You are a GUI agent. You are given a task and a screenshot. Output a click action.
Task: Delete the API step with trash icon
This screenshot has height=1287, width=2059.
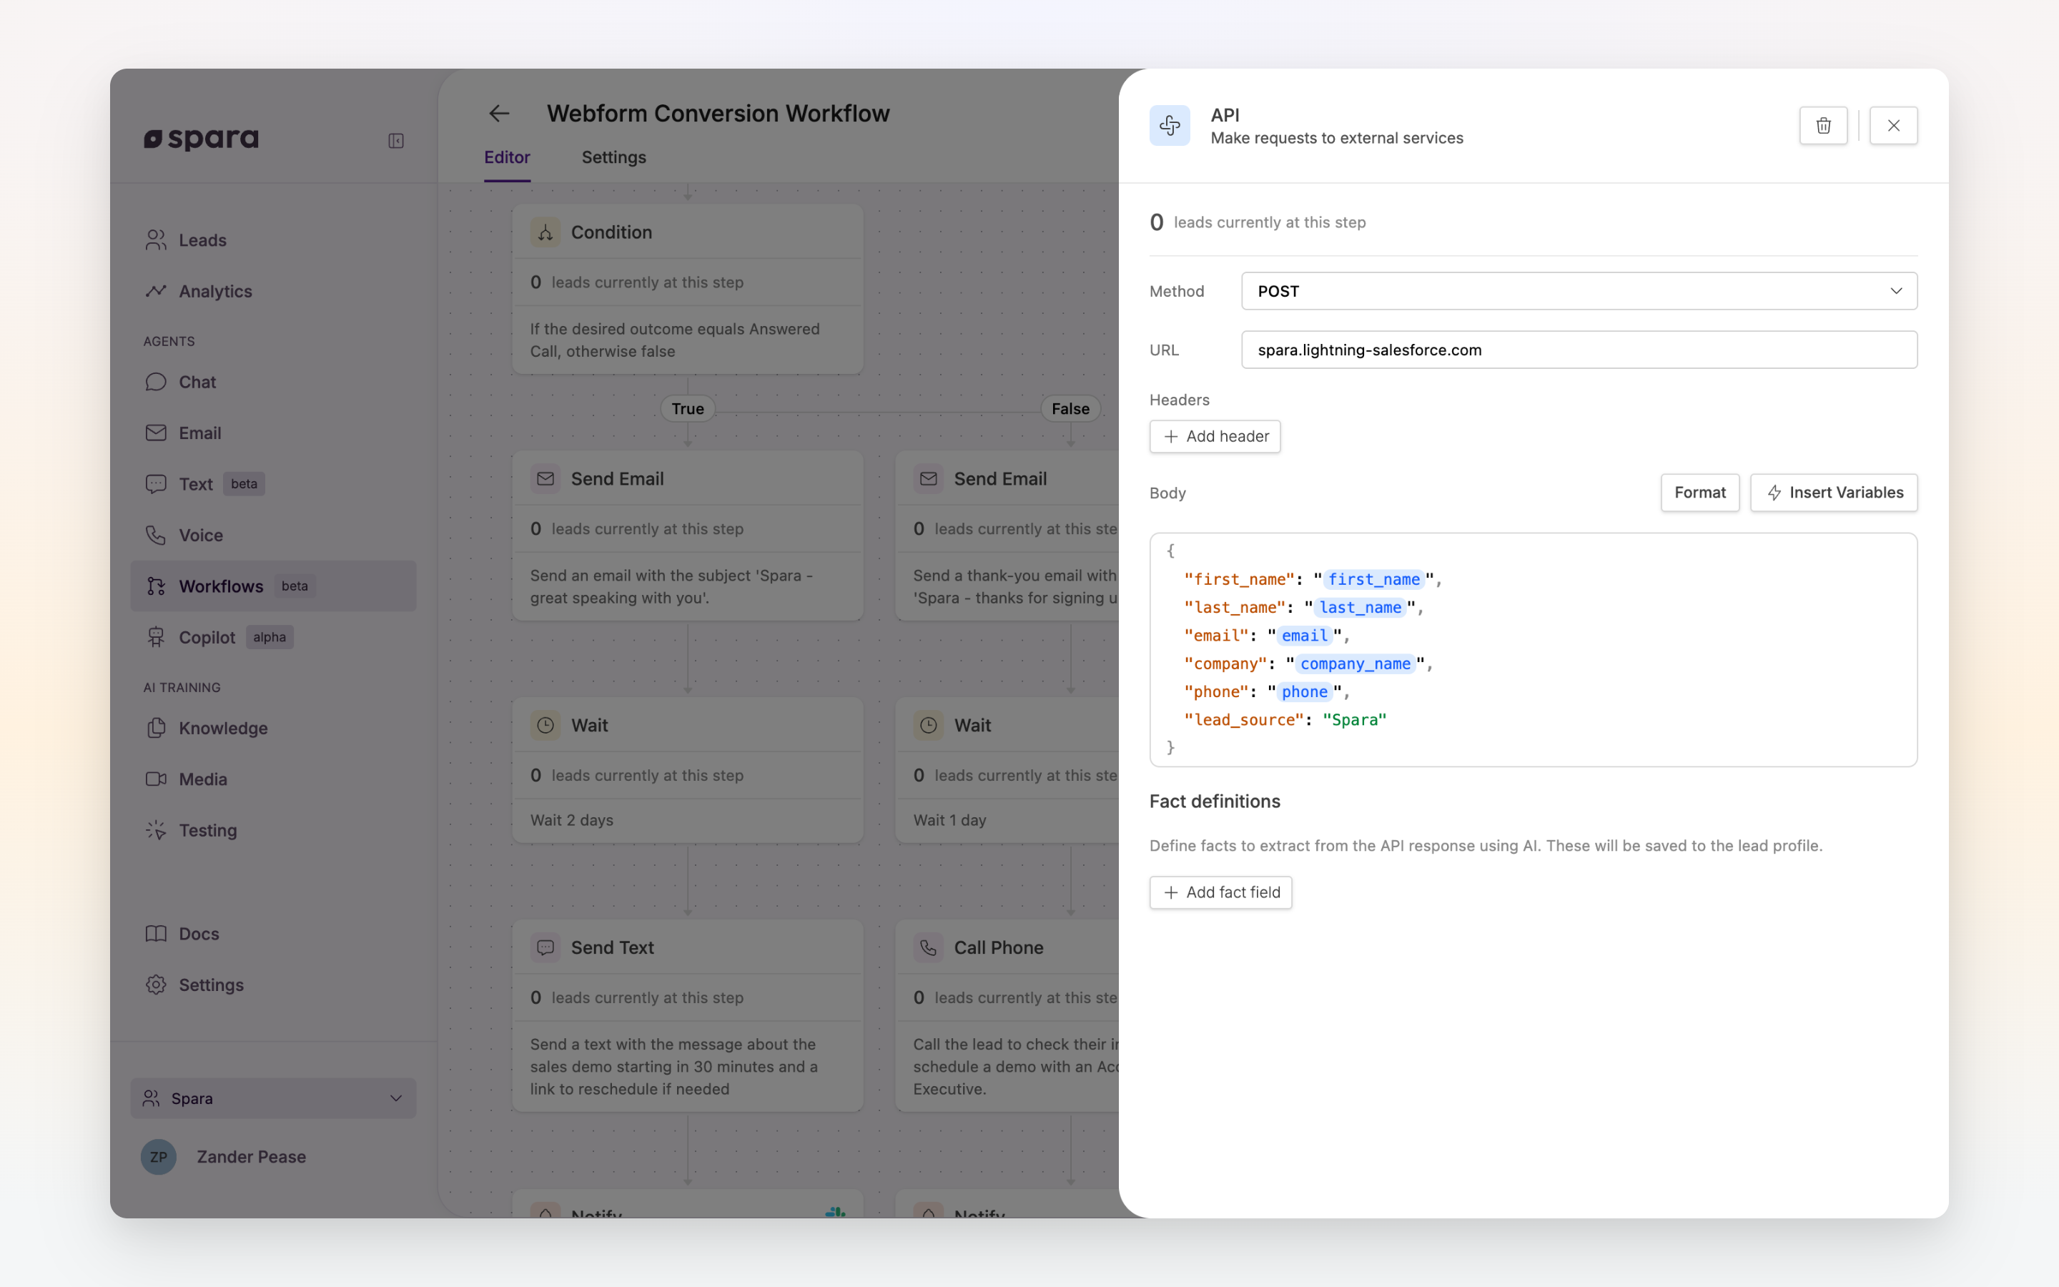1822,126
